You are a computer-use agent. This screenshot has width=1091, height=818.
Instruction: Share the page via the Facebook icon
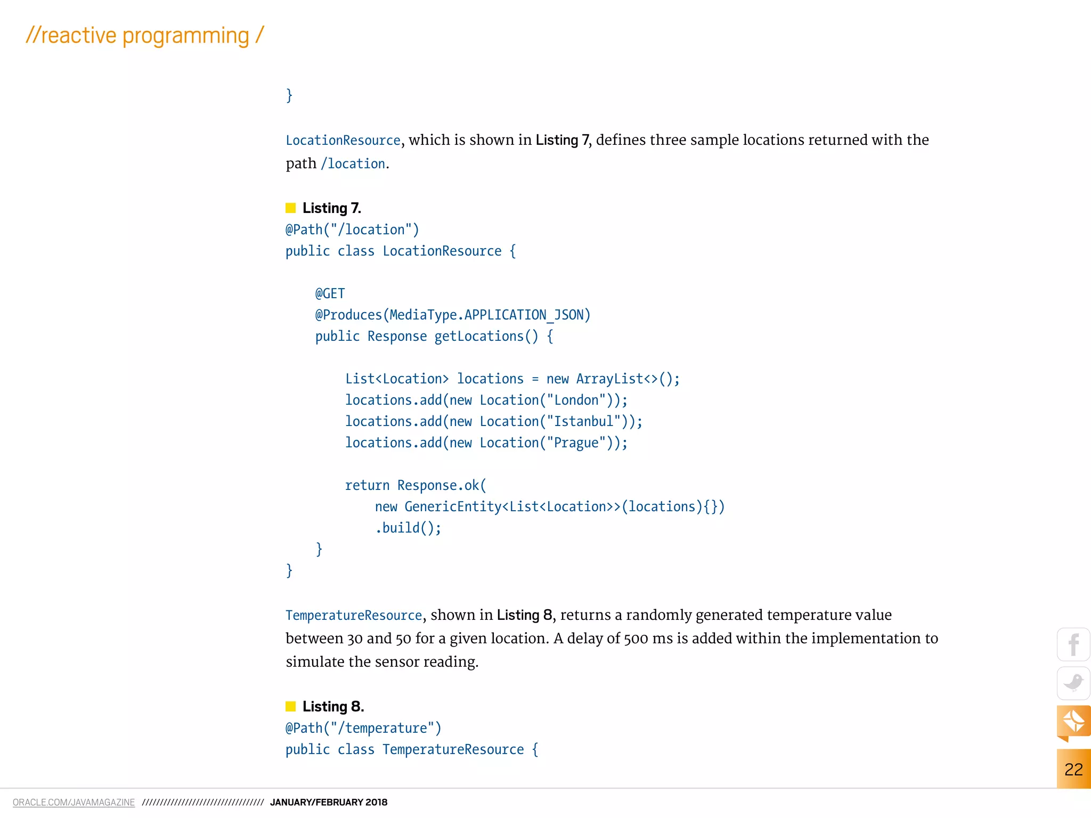pos(1073,644)
